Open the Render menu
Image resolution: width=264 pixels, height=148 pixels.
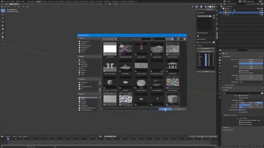coord(12,1)
